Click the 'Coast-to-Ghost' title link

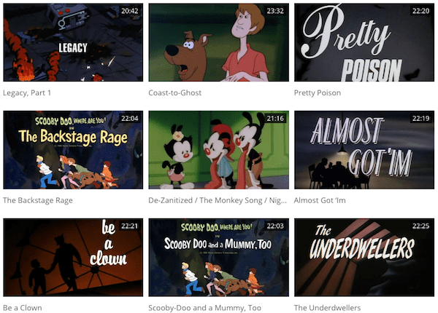(x=175, y=92)
